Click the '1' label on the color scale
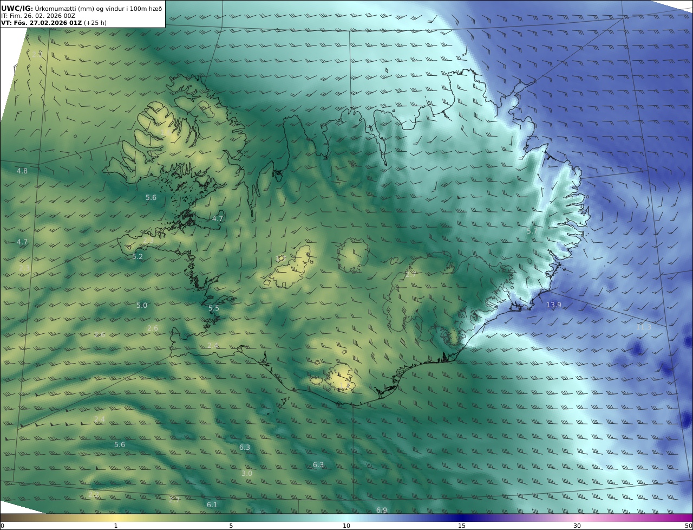The height and width of the screenshot is (530, 693). click(116, 526)
